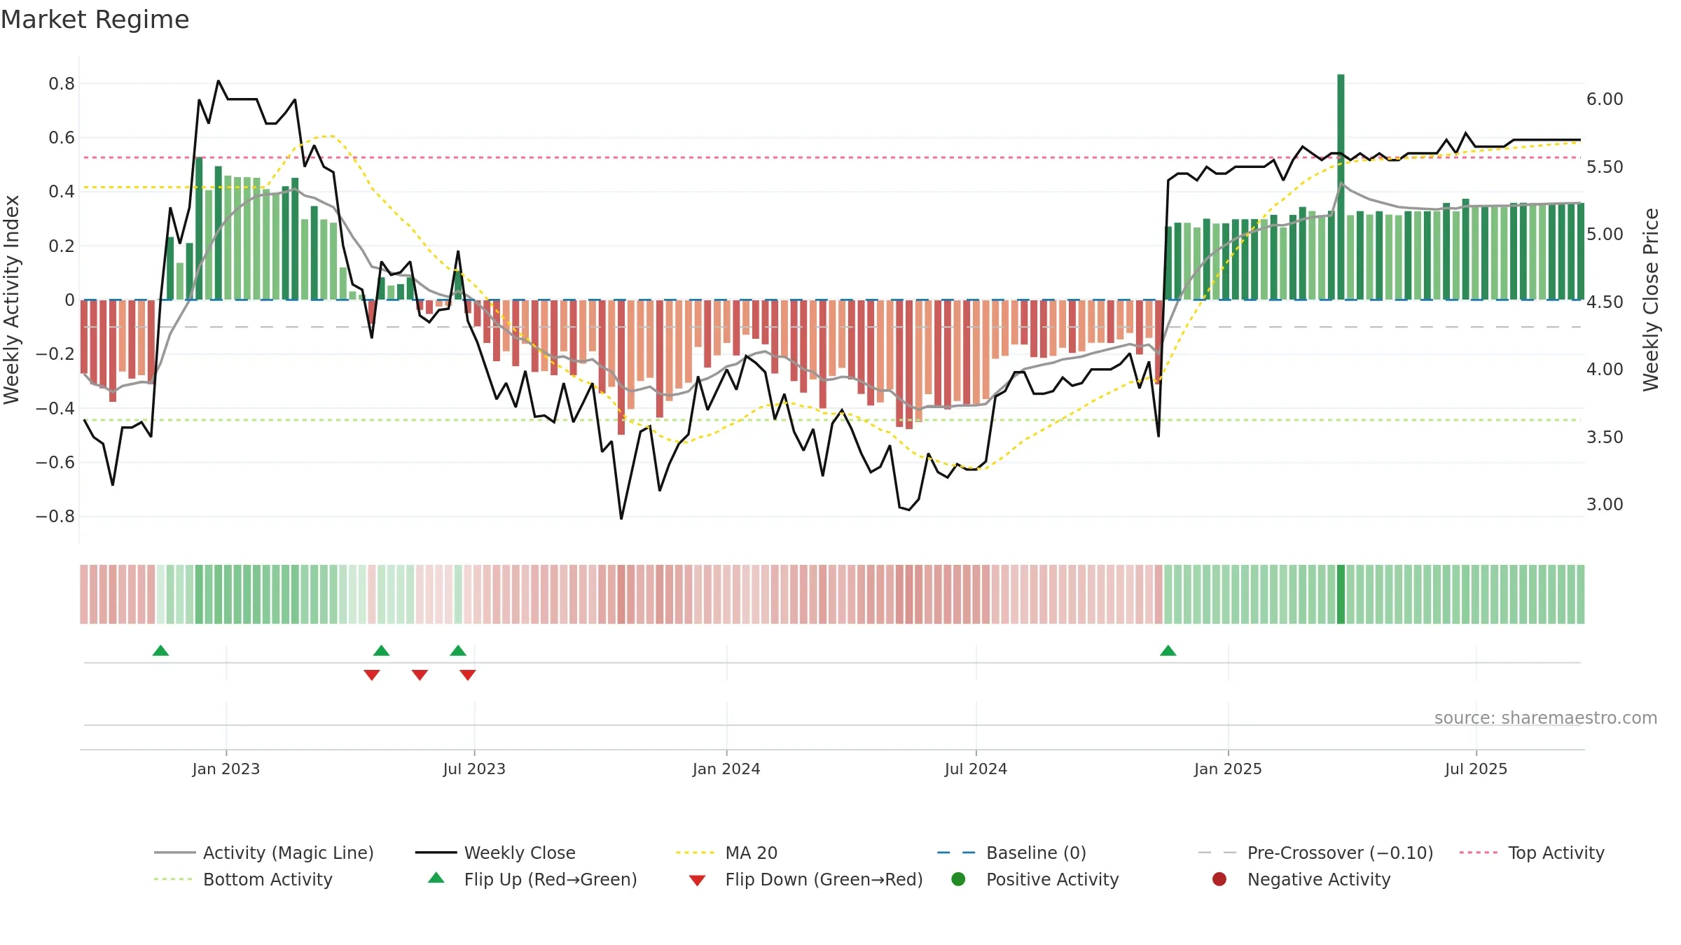Viewport: 1681px width, 945px height.
Task: Toggle the Flip Up (Red→Green) legend entry
Action: click(532, 879)
